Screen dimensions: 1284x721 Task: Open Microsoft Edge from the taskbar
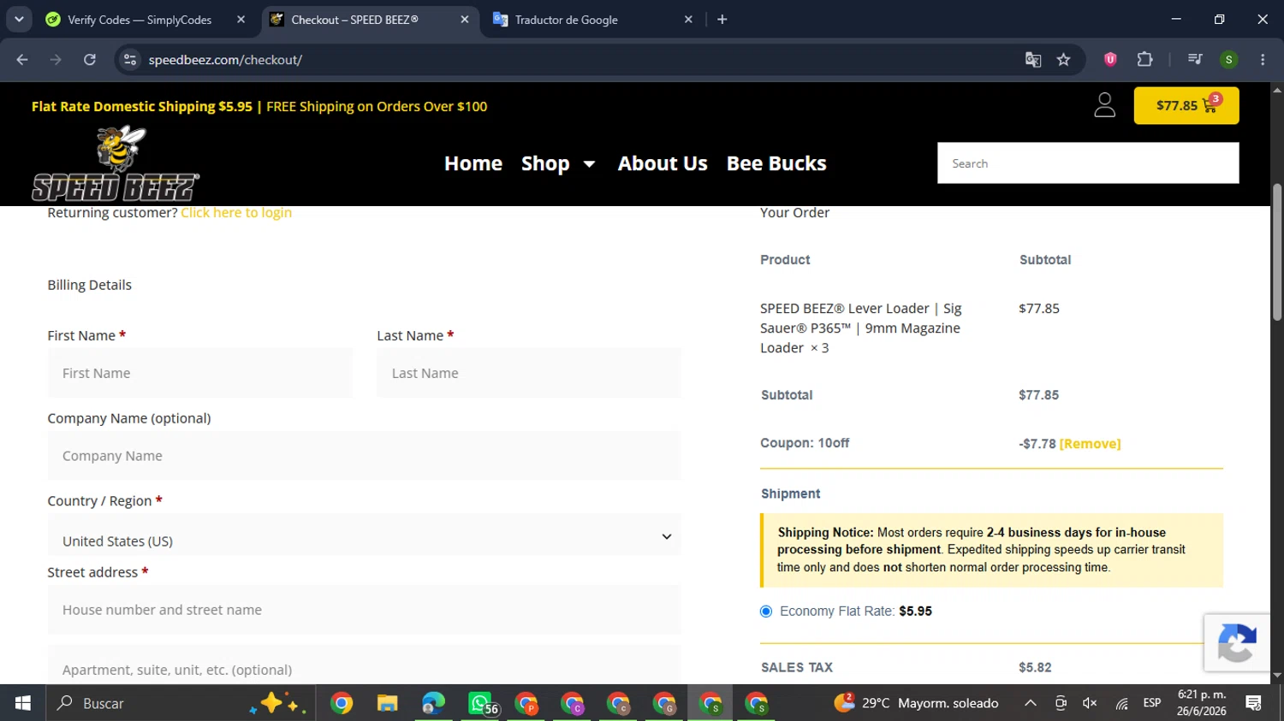point(433,703)
